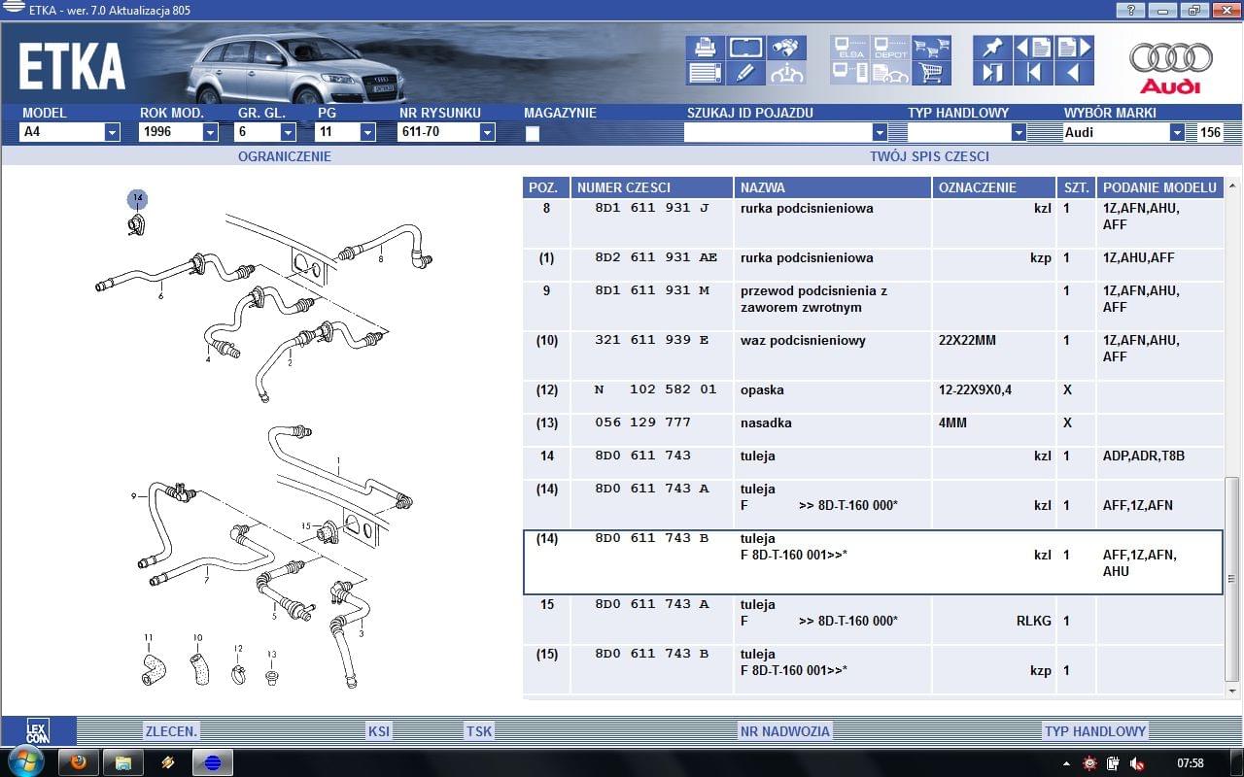Jump to first with the bar-and-left-arrow icon
The height and width of the screenshot is (777, 1244).
[1033, 73]
